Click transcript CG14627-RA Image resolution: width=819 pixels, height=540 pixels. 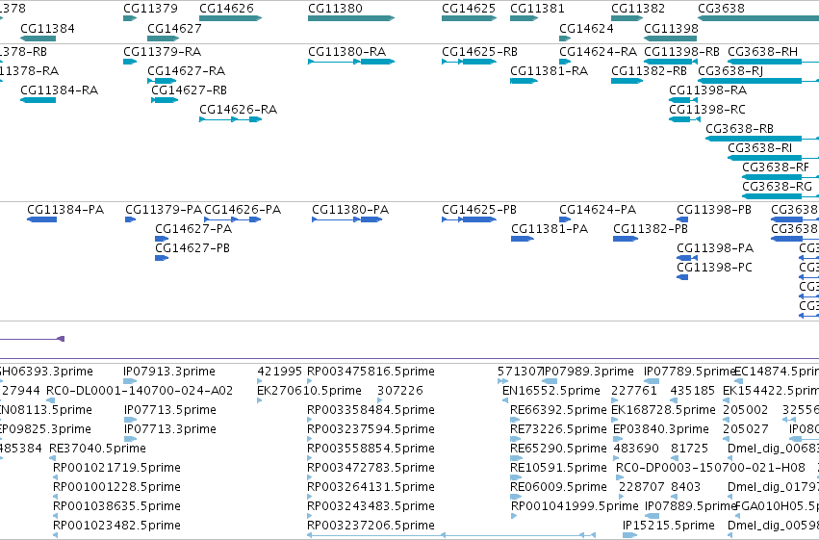pyautogui.click(x=187, y=71)
